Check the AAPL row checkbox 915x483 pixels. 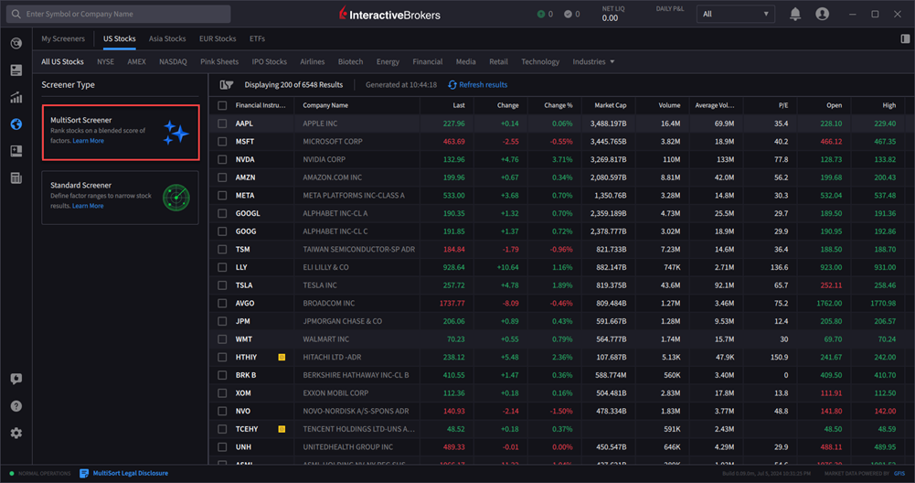click(222, 123)
